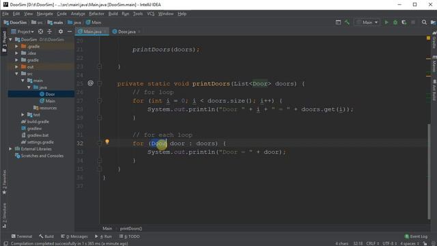The height and width of the screenshot is (246, 437).
Task: Open the project structure icon right of search
Action: (434, 23)
